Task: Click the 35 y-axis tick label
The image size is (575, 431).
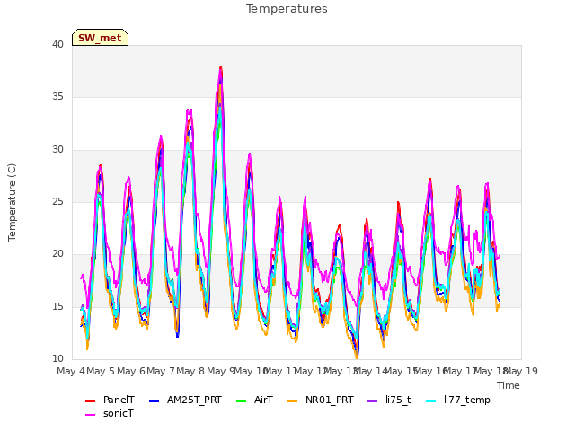Action: coord(57,97)
